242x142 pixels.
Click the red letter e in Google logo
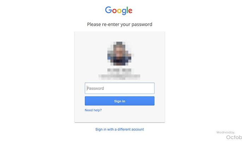130,11
